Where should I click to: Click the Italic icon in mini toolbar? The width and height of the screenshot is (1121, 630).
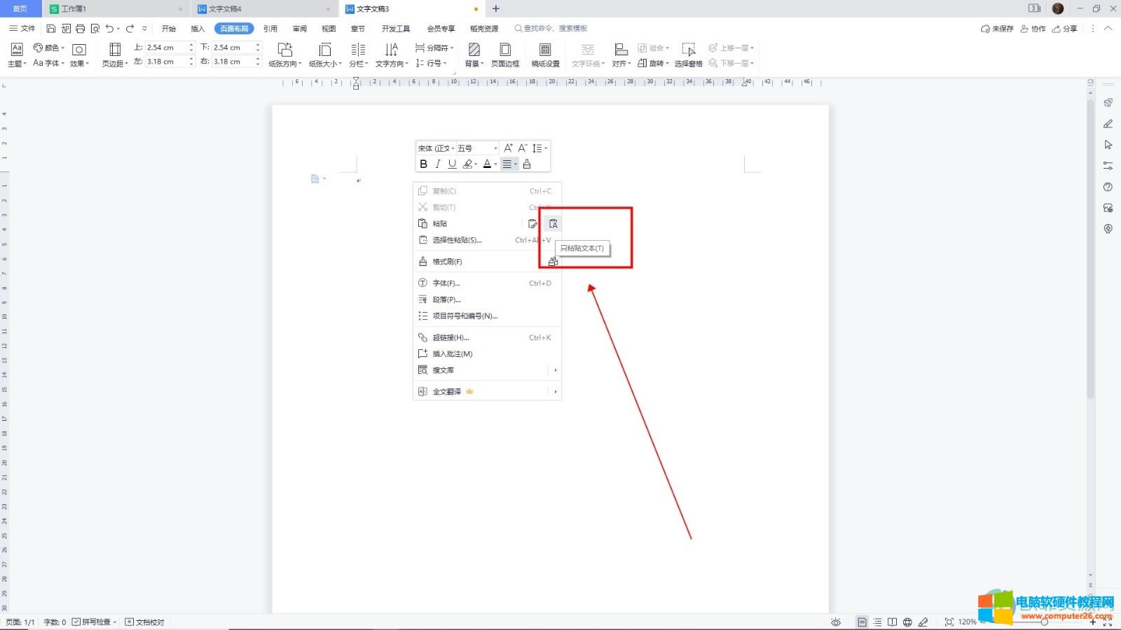[438, 164]
